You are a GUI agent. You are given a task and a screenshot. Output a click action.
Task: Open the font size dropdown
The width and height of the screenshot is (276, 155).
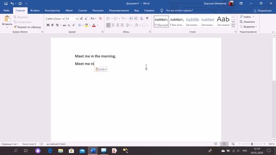[x=77, y=19]
